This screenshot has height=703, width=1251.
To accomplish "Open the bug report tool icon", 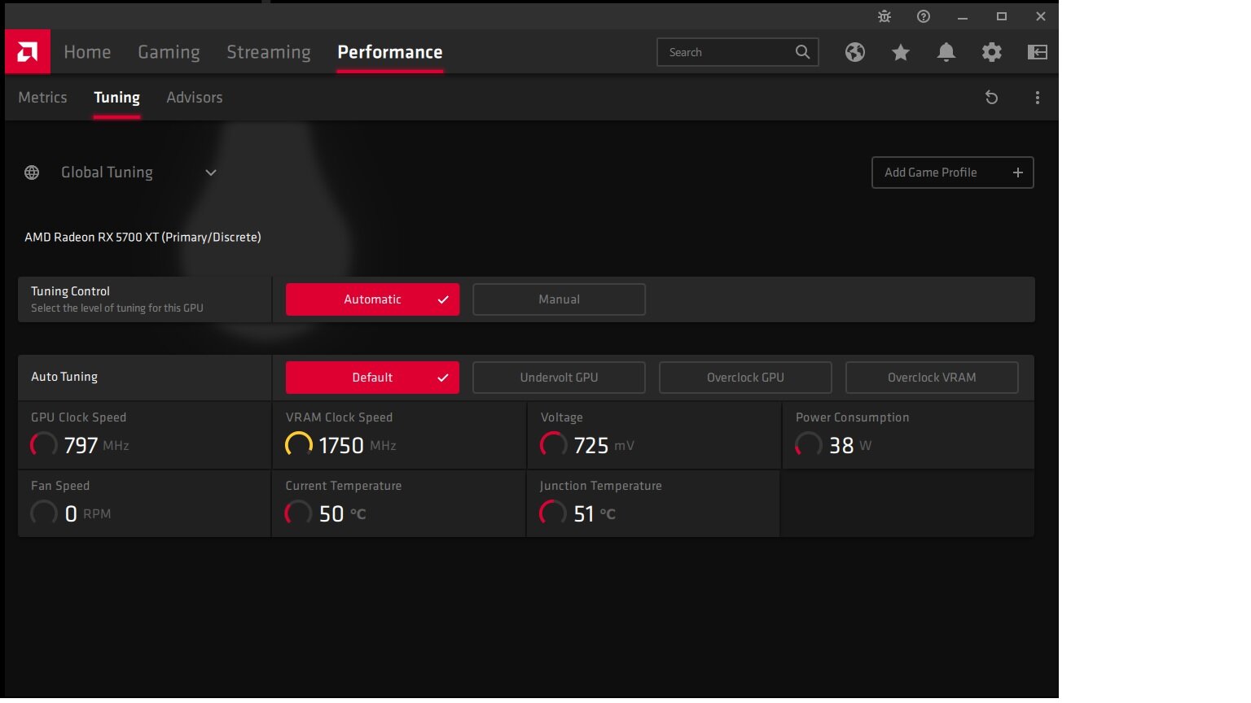I will pyautogui.click(x=884, y=16).
